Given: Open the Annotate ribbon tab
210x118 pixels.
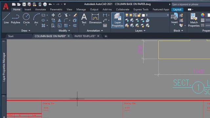Looking at the screenshot, I should click(40, 10).
